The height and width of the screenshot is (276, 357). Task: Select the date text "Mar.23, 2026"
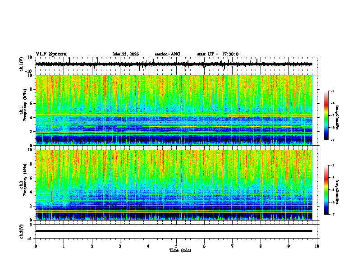(x=126, y=54)
